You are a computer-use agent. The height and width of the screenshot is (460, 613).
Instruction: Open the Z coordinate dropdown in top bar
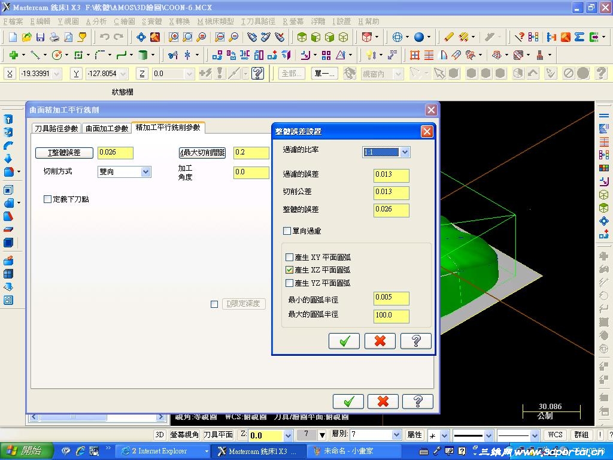(190, 74)
